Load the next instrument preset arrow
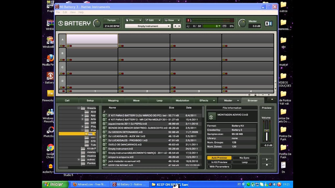This screenshot has width=335, height=188. [x=179, y=26]
